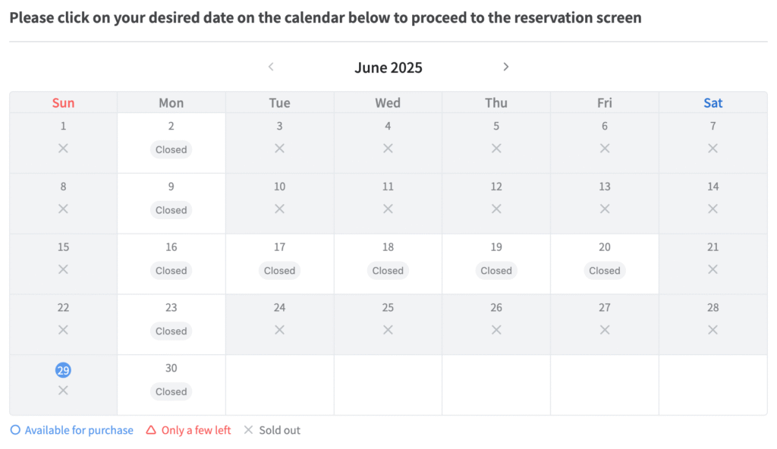This screenshot has height=449, width=777.
Task: Select the sold out X under June 28
Action: 713,330
